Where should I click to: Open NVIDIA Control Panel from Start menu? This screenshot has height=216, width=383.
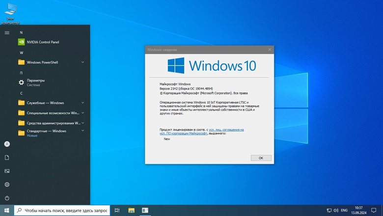43,42
